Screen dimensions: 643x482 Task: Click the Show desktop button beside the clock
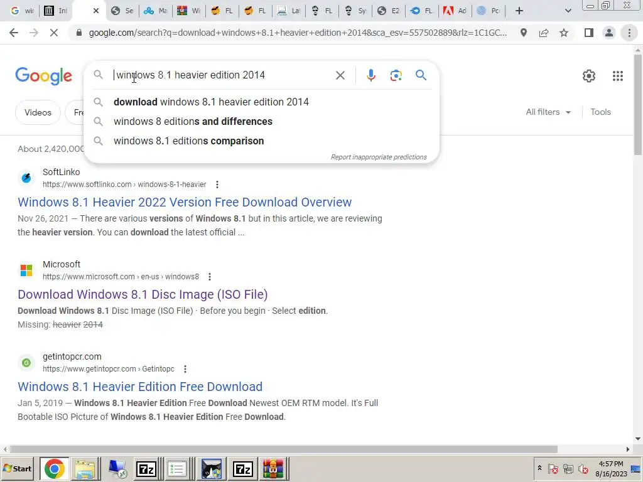point(637,469)
